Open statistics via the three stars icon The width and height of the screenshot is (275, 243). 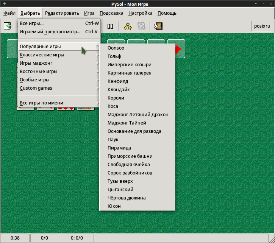[128, 26]
